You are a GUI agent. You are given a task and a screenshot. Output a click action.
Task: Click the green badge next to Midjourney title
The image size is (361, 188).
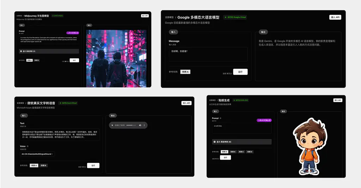pyautogui.click(x=57, y=16)
